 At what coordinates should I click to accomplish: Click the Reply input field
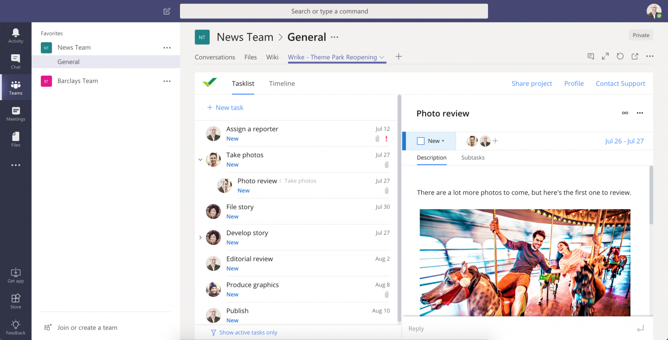pyautogui.click(x=518, y=329)
